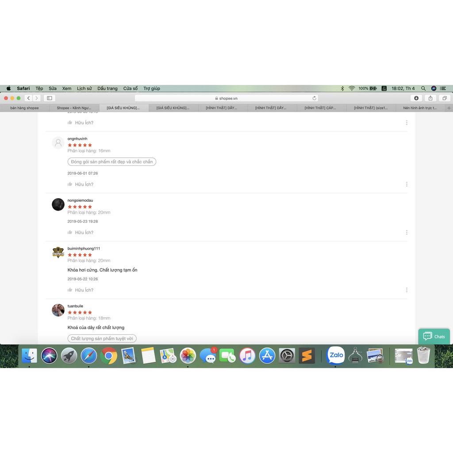Expand three-dot menu on nongoiemodau's review

[x=407, y=232]
